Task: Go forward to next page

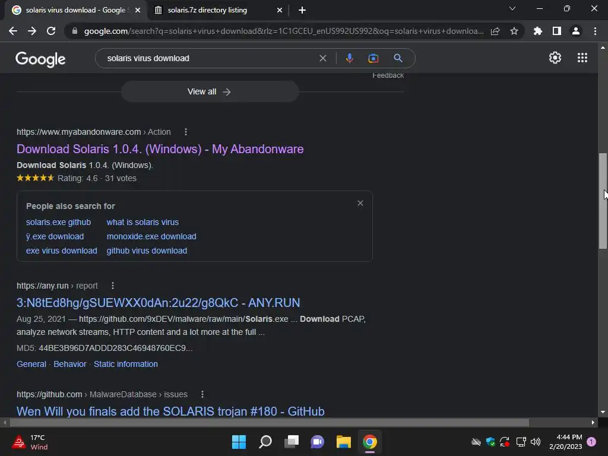Action: (x=32, y=31)
